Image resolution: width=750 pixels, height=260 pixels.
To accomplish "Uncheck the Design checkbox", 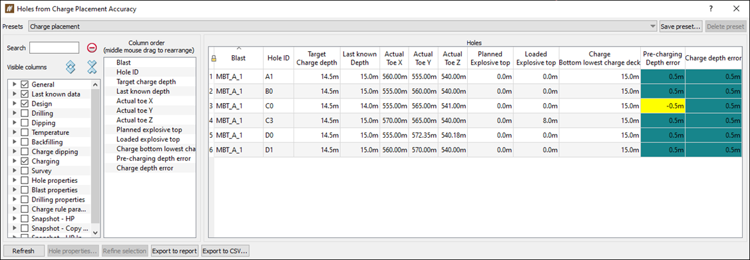I will coord(25,104).
